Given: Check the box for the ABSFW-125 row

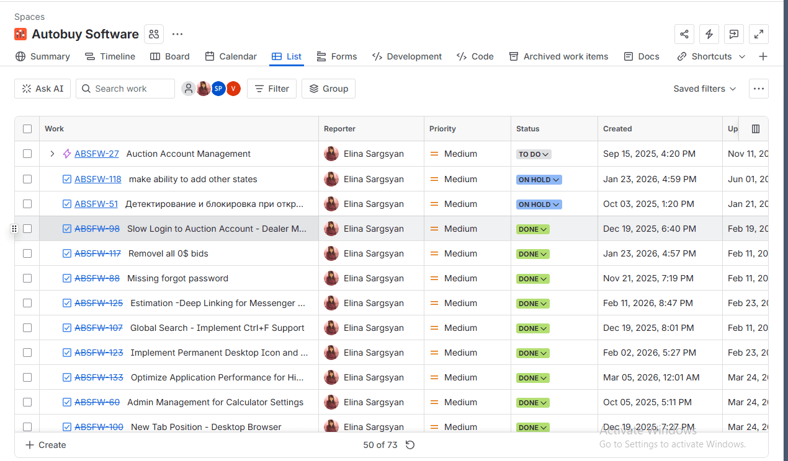Looking at the screenshot, I should click(27, 303).
